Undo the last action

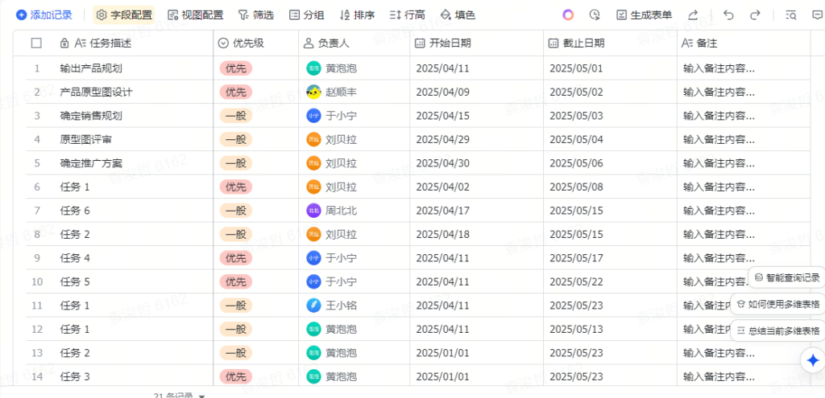pos(728,14)
